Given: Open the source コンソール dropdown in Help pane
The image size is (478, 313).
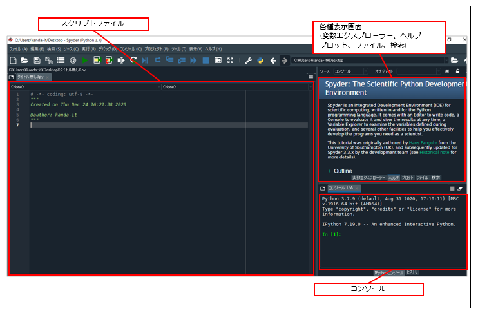Looking at the screenshot, I should pos(351,71).
